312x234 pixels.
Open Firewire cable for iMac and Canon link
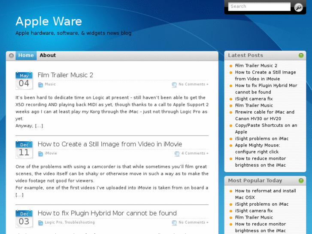tap(265, 115)
